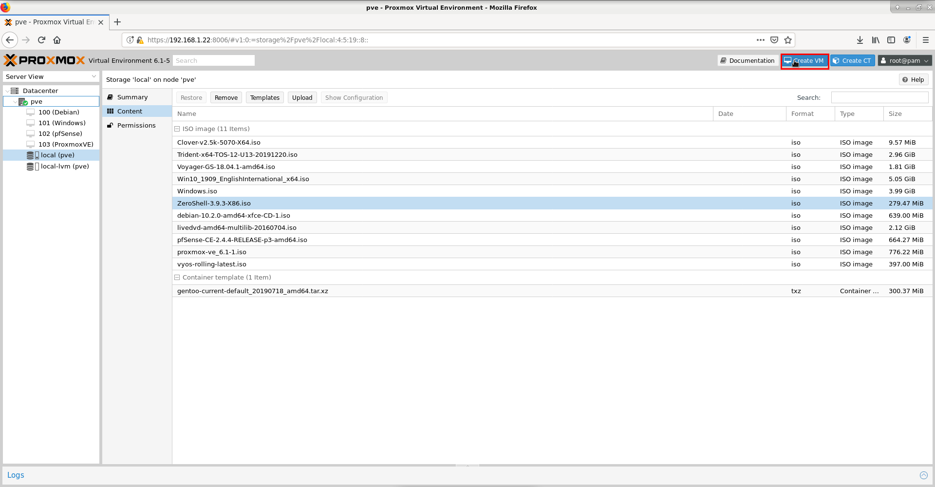Save page to Pocket
Screen dimensions: 935x487
(774, 40)
